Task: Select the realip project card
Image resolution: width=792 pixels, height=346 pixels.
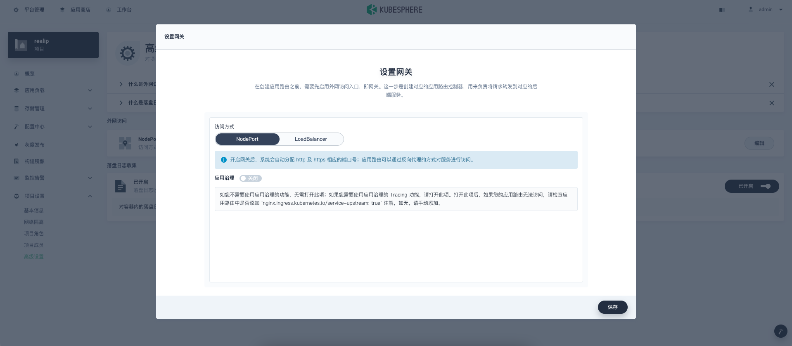Action: 53,45
